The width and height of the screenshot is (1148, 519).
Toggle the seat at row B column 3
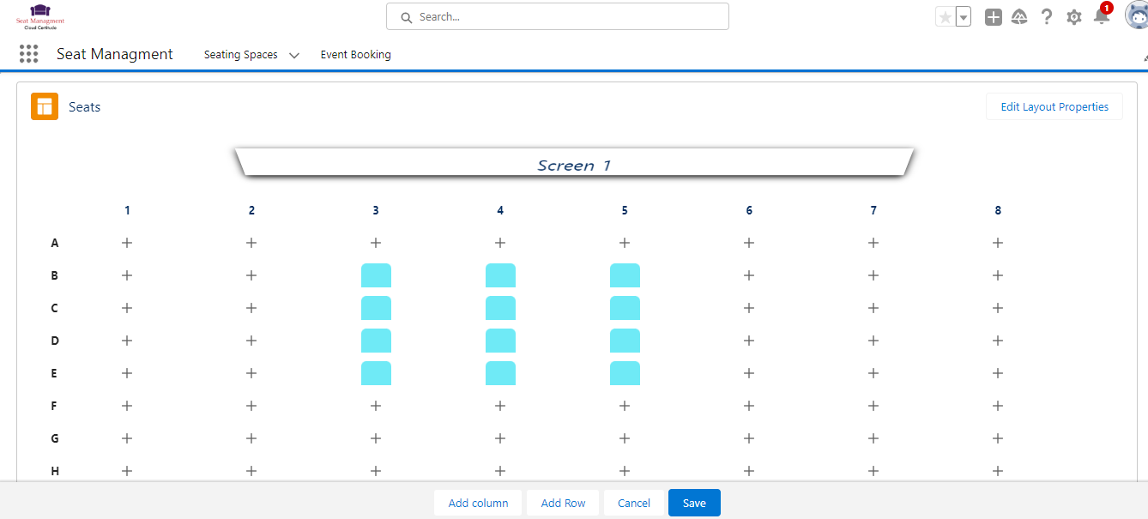[x=376, y=275]
